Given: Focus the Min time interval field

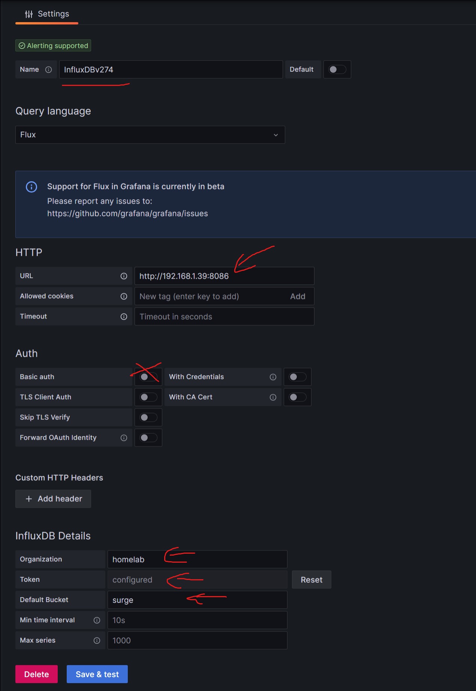Looking at the screenshot, I should pyautogui.click(x=197, y=620).
